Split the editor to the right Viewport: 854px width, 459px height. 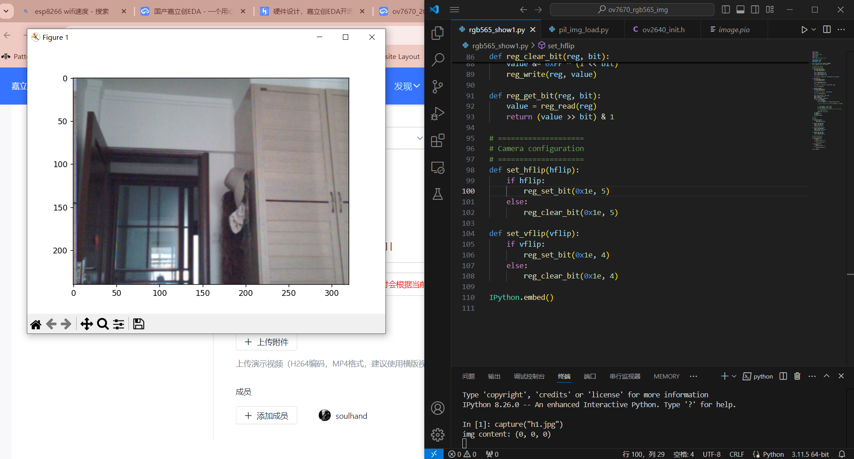click(x=827, y=29)
